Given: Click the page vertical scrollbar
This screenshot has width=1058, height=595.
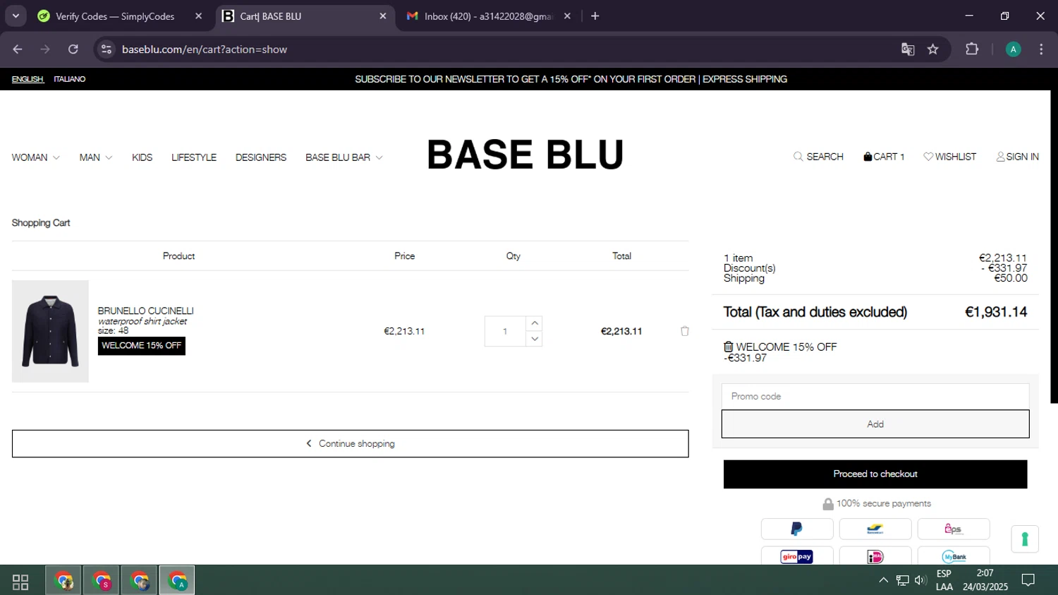Looking at the screenshot, I should (1054, 247).
